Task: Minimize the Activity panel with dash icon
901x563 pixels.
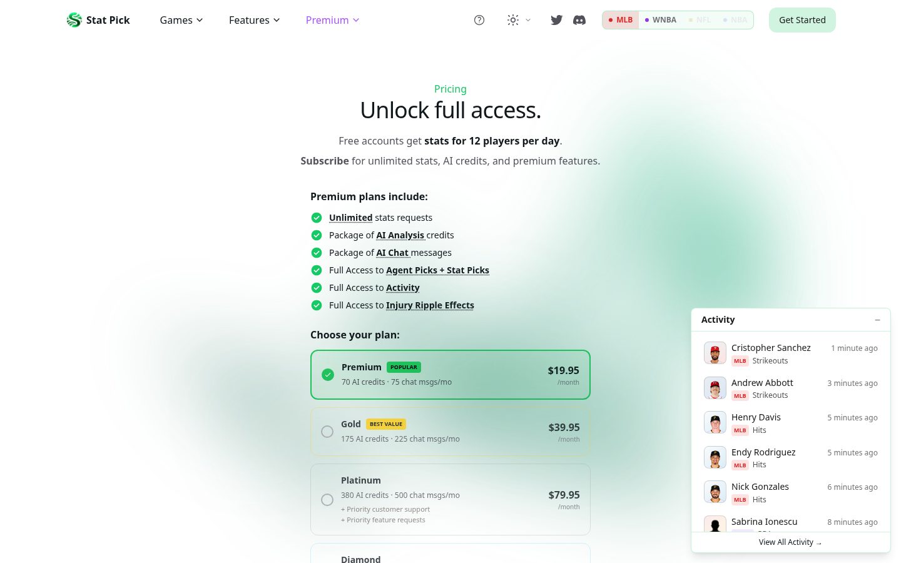Action: point(878,320)
